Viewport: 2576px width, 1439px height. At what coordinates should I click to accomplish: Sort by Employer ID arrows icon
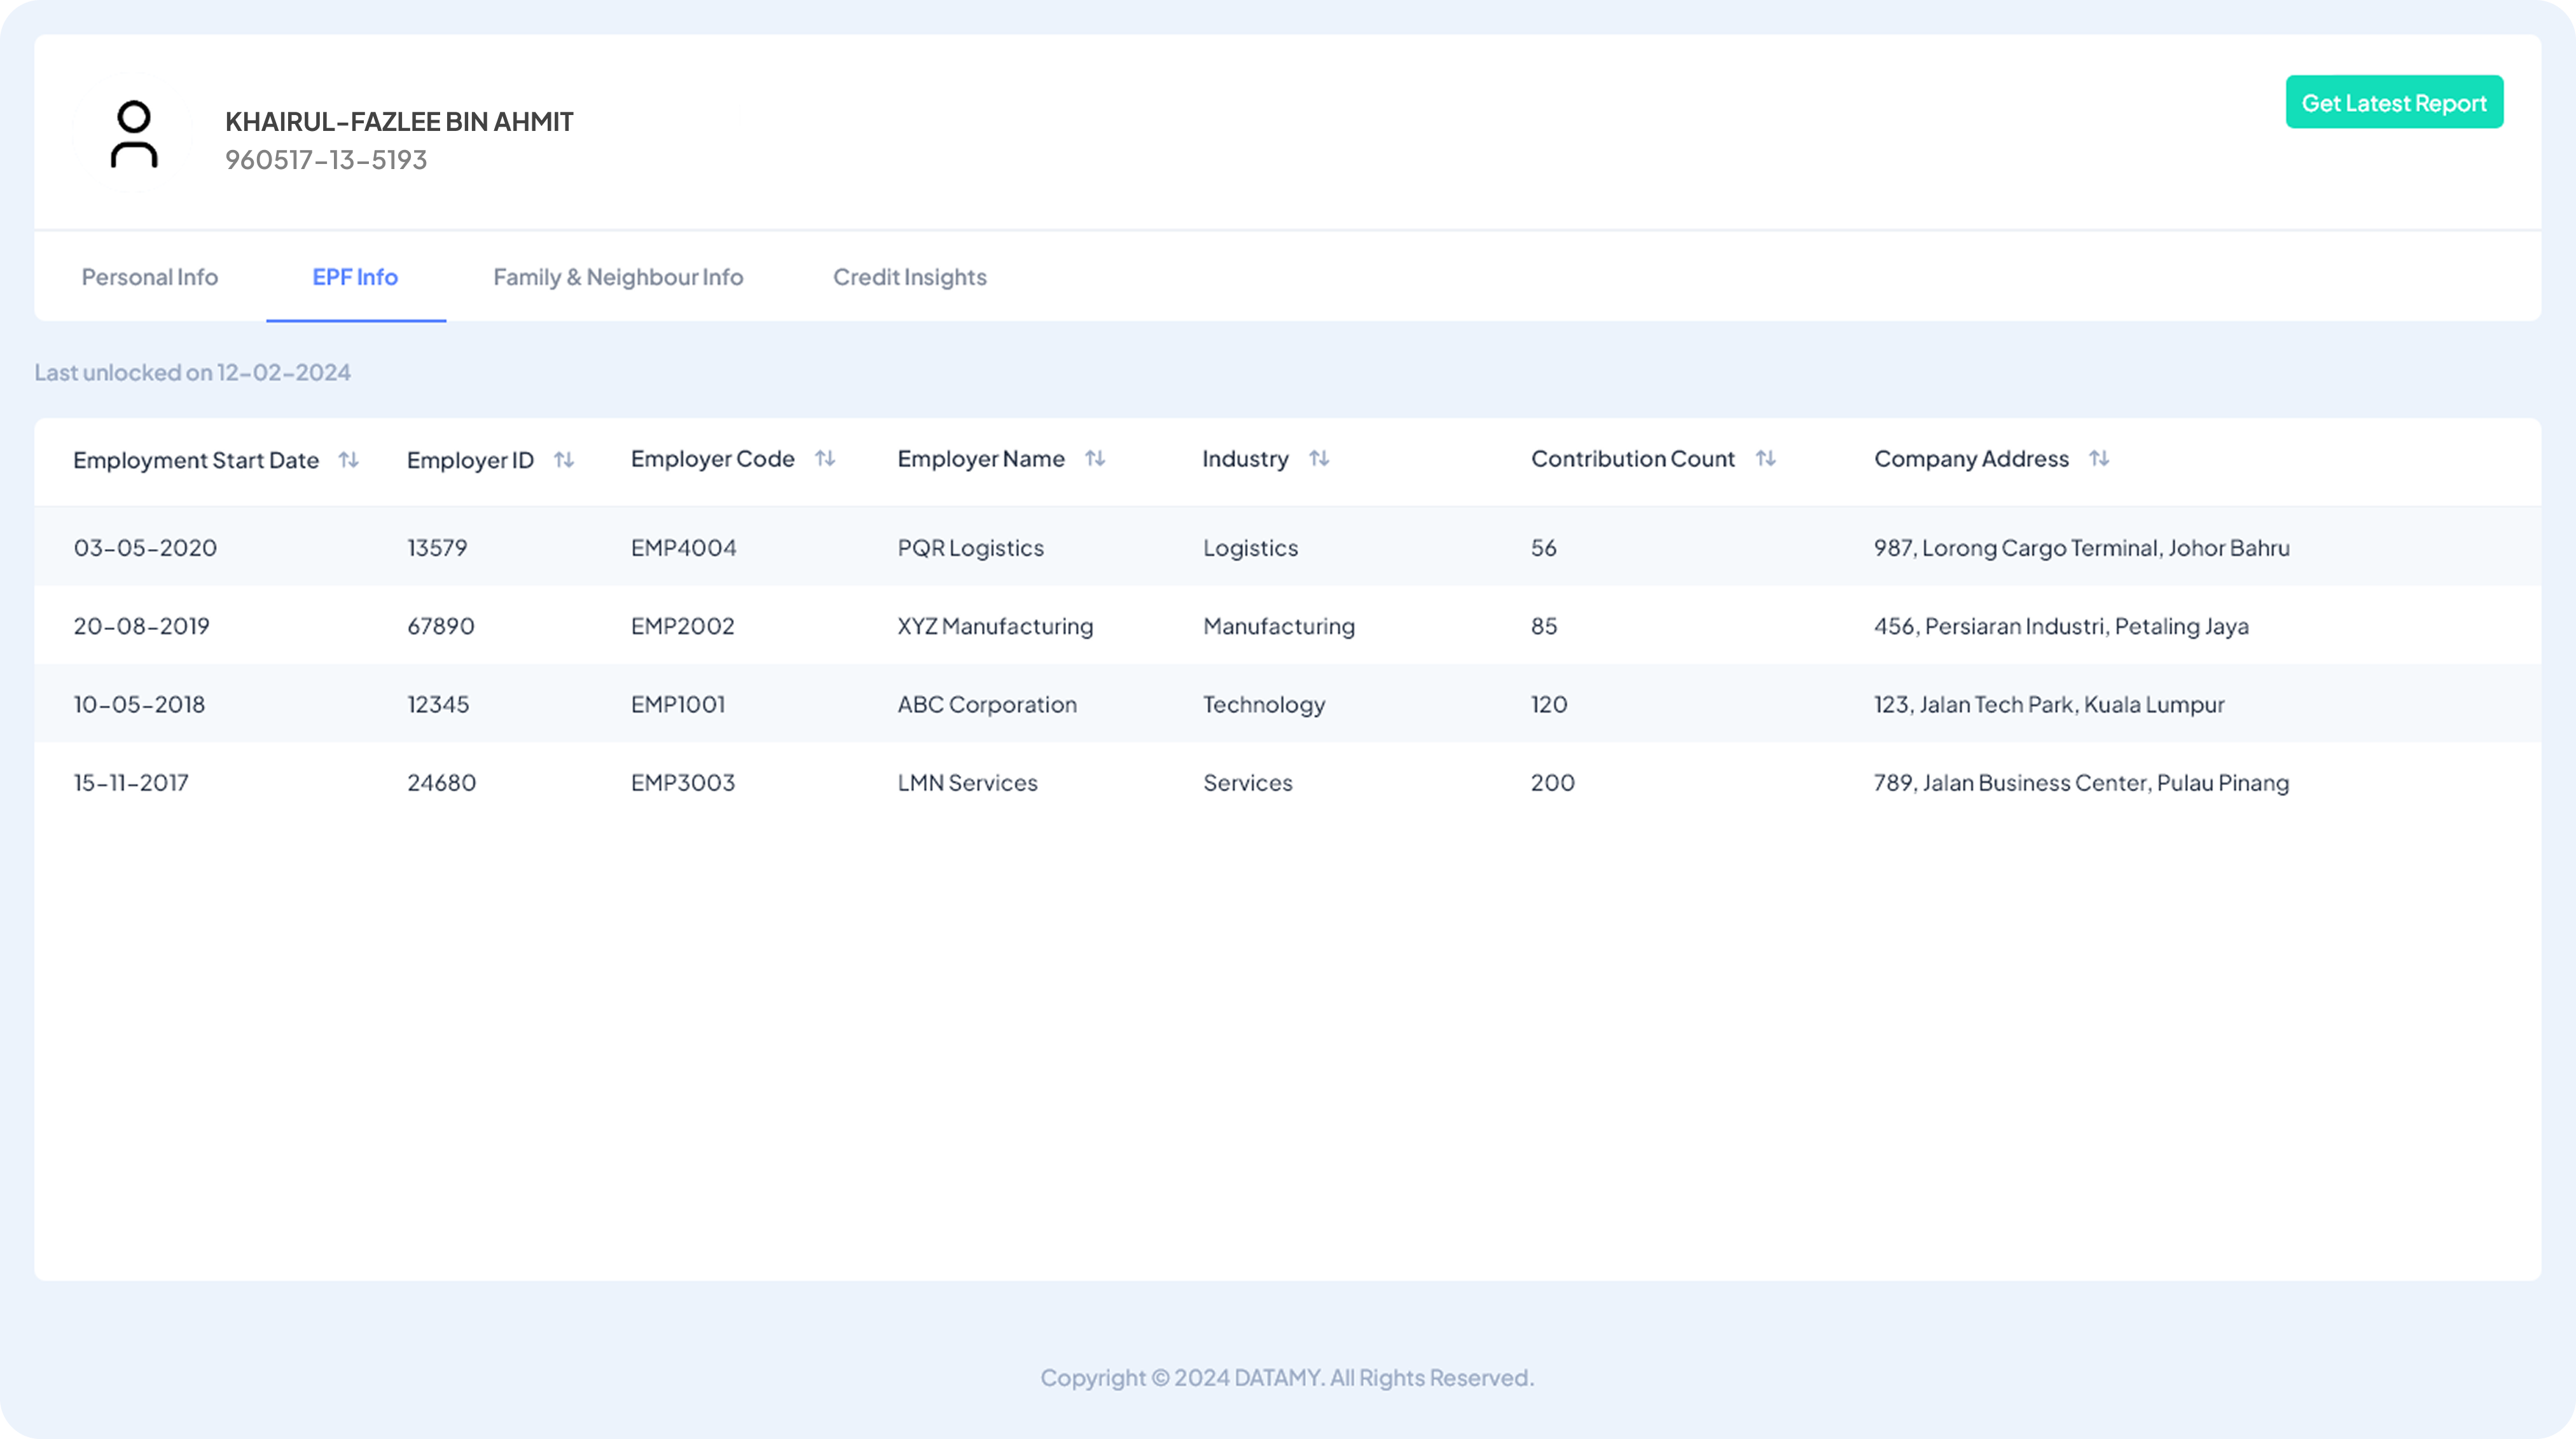point(564,460)
